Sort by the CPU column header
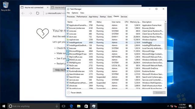Viewport: 195px width, 109px height. tap(126, 22)
